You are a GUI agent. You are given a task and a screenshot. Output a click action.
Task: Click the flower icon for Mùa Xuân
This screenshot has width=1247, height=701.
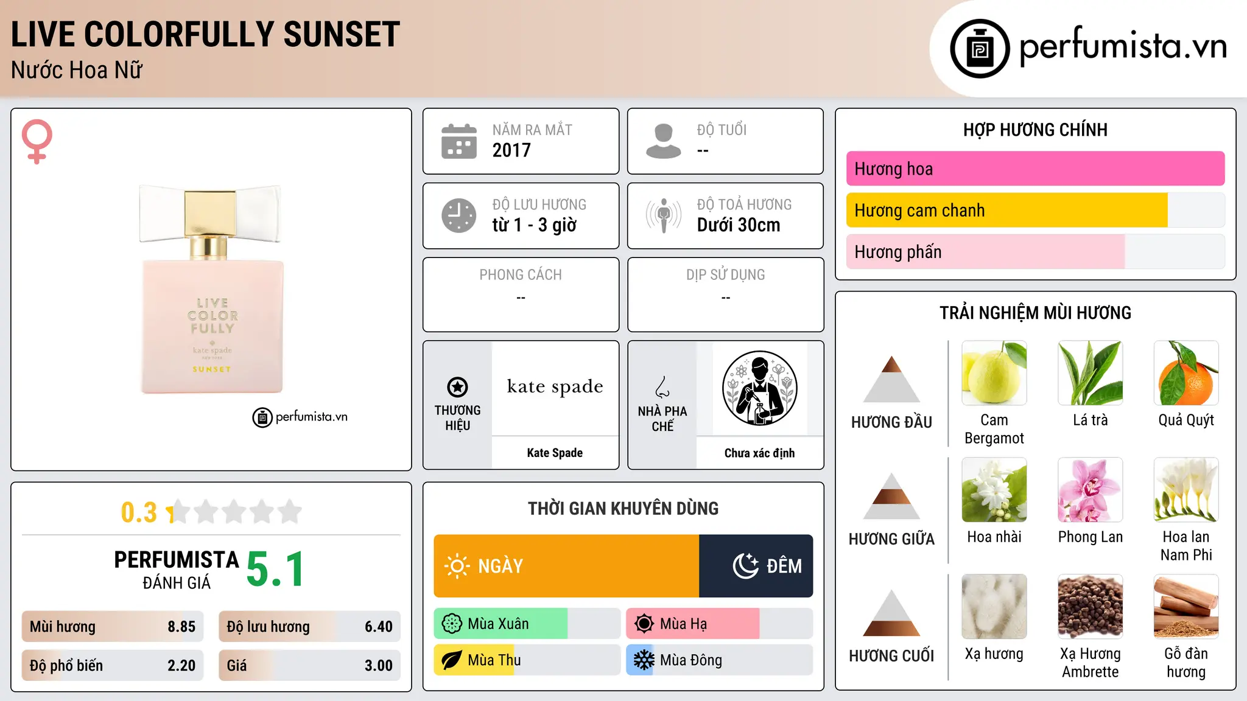point(452,624)
